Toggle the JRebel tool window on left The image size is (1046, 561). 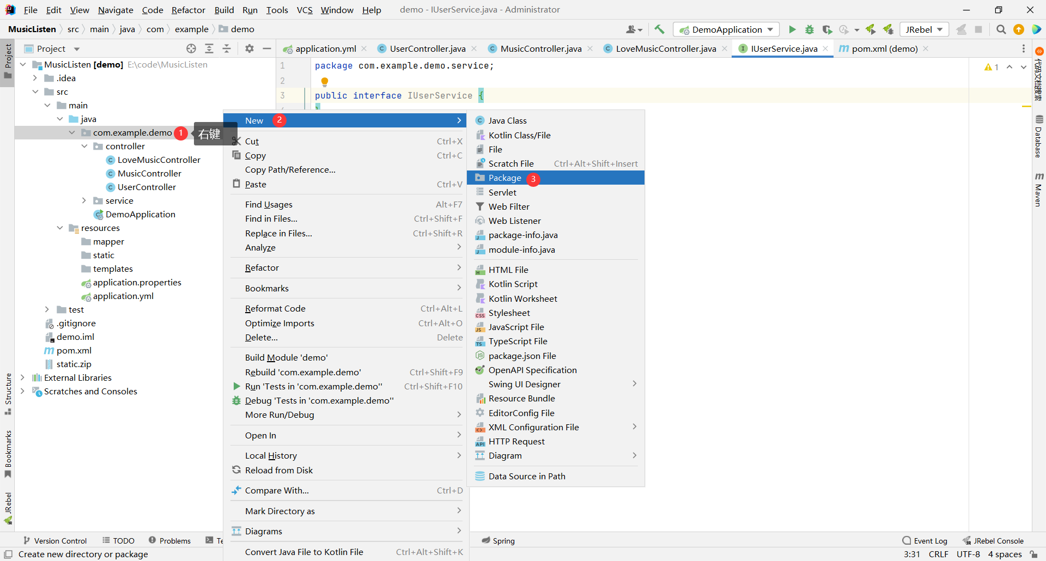point(8,508)
